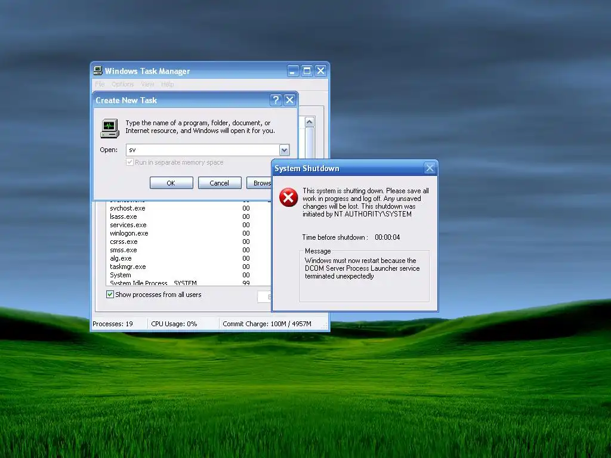Select the svchost.exe process row
The image size is (611, 458).
(x=189, y=208)
